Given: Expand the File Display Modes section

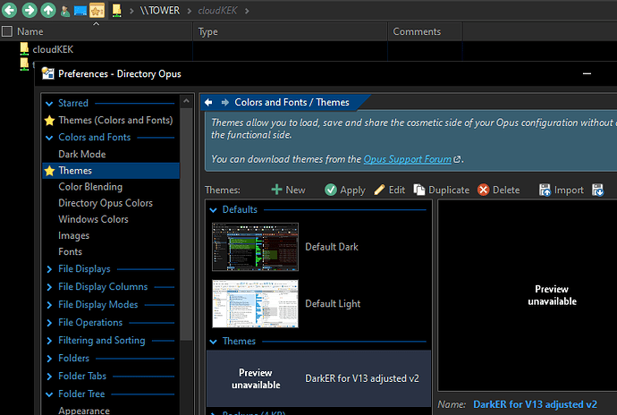Looking at the screenshot, I should [49, 305].
